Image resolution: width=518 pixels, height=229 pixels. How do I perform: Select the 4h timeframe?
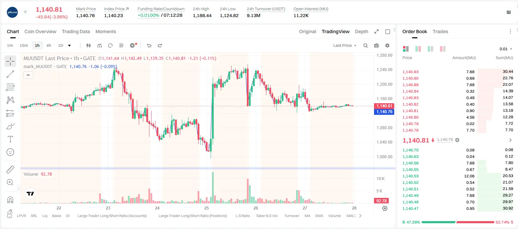pyautogui.click(x=49, y=45)
